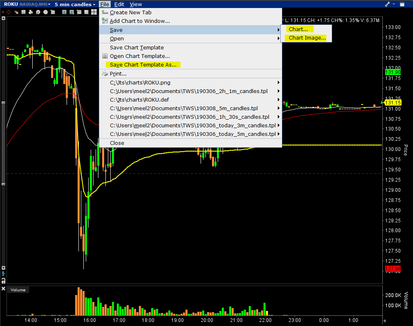Open the View menu

click(x=136, y=4)
